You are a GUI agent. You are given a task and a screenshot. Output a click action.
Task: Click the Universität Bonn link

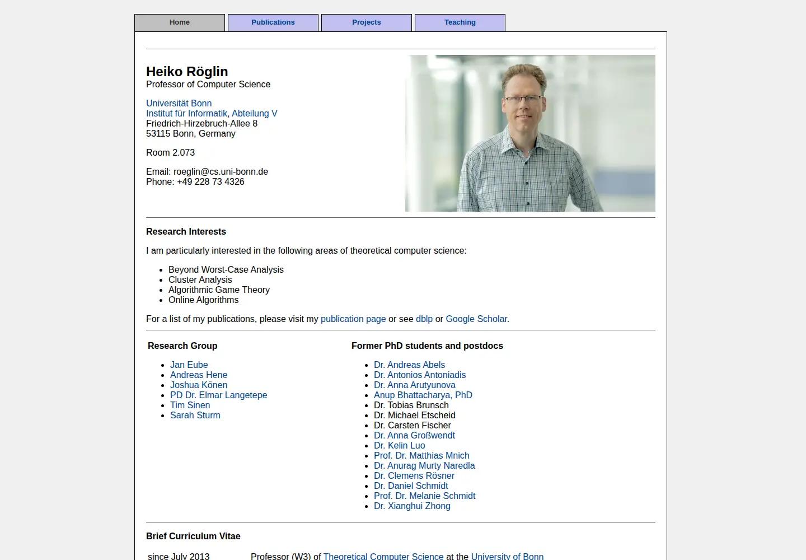click(x=179, y=103)
